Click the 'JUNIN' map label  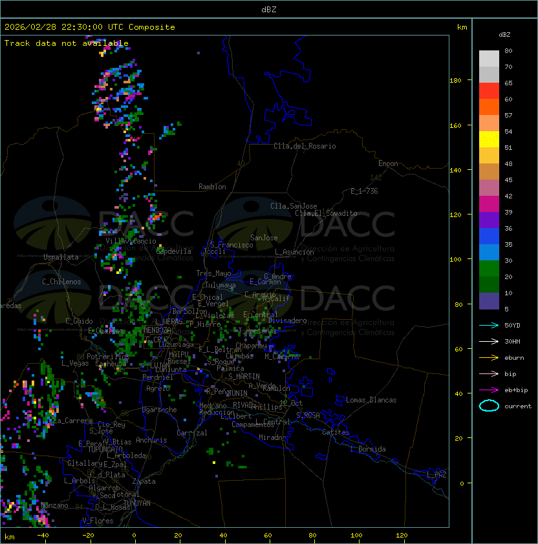tap(238, 393)
